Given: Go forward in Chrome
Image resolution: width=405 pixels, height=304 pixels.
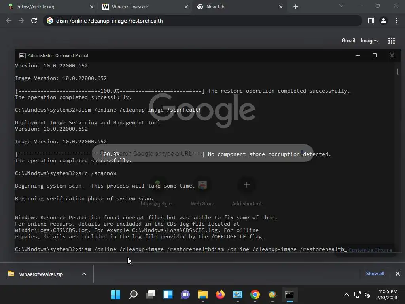Looking at the screenshot, I should (21, 21).
